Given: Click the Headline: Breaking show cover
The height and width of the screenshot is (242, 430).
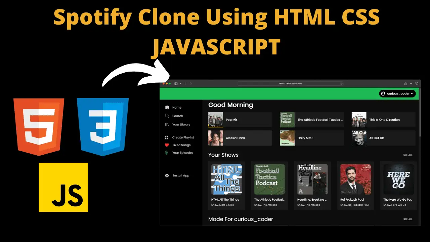Looking at the screenshot, I should (313, 179).
